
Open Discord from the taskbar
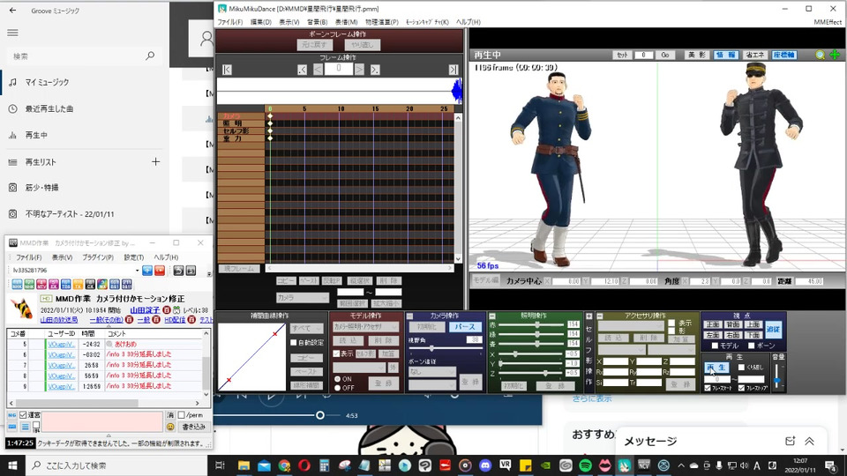click(x=485, y=465)
